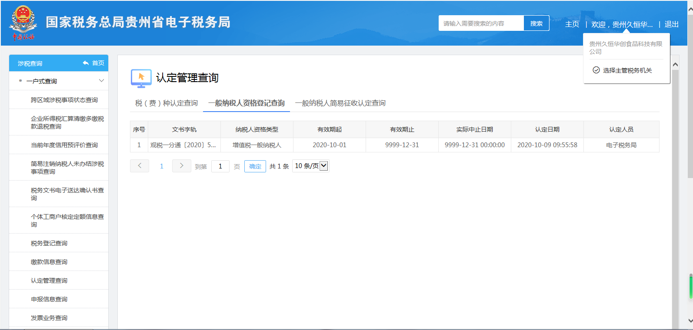Viewport: 693px width, 330px height.
Task: Click the 退出 logout link
Action: click(671, 24)
